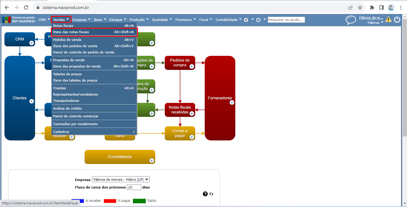Click the CRM block in diagram
This screenshot has height=207, width=407.
20,39
